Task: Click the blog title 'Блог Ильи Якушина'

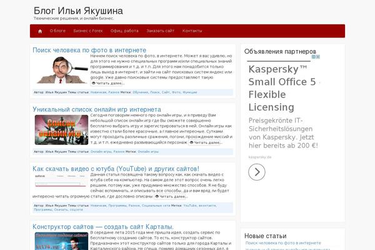Action: [x=78, y=11]
